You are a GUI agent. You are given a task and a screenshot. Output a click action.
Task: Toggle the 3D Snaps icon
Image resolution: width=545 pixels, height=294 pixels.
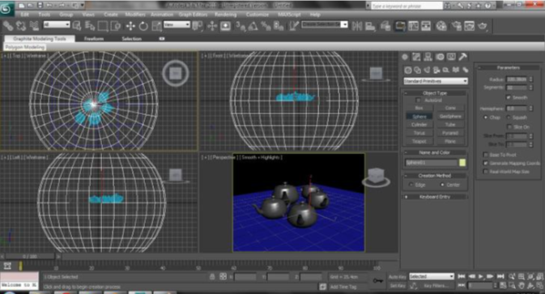pyautogui.click(x=241, y=26)
